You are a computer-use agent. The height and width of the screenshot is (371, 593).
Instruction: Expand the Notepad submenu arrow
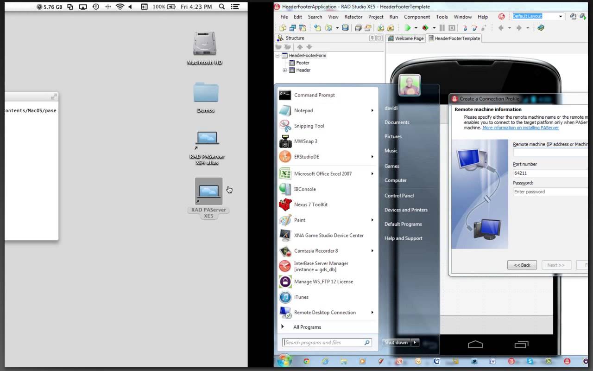372,110
